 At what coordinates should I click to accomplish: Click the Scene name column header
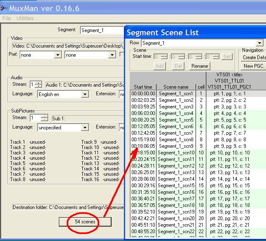pyautogui.click(x=176, y=87)
